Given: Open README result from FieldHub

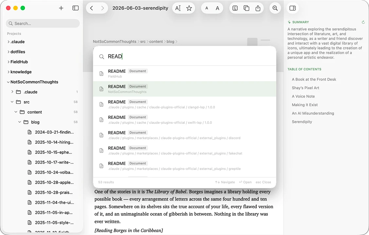Looking at the screenshot, I should [x=185, y=73].
